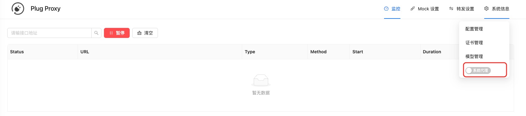The width and height of the screenshot is (526, 116).
Task: Click the Mock 设置 plug icon
Action: click(x=413, y=9)
